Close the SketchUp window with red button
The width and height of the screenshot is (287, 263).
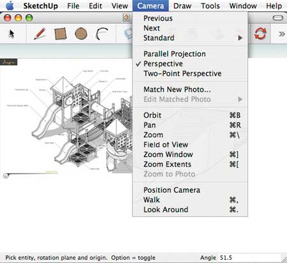pyautogui.click(x=8, y=18)
